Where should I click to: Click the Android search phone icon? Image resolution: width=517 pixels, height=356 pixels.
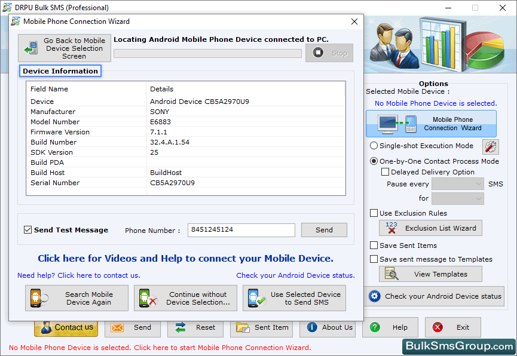(x=39, y=298)
